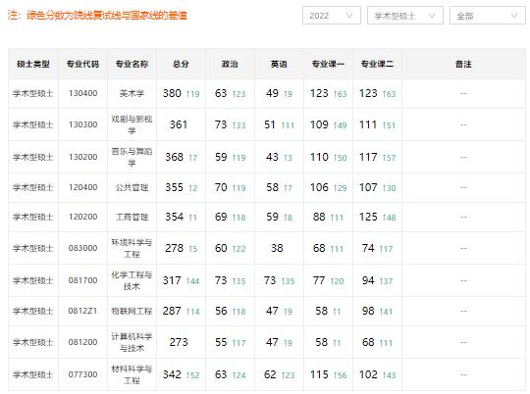
Task: Click the 政治 column header
Action: point(230,64)
